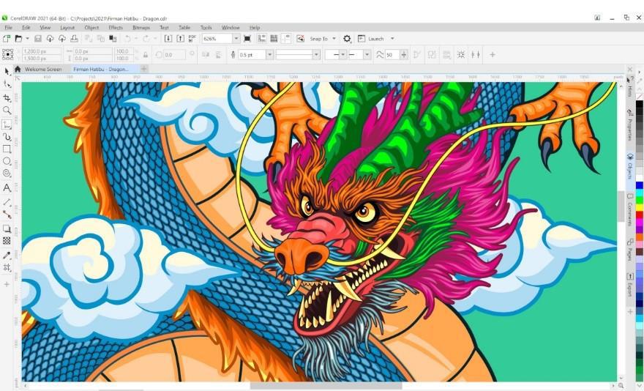Click the Publish to PDF icon

(192, 39)
